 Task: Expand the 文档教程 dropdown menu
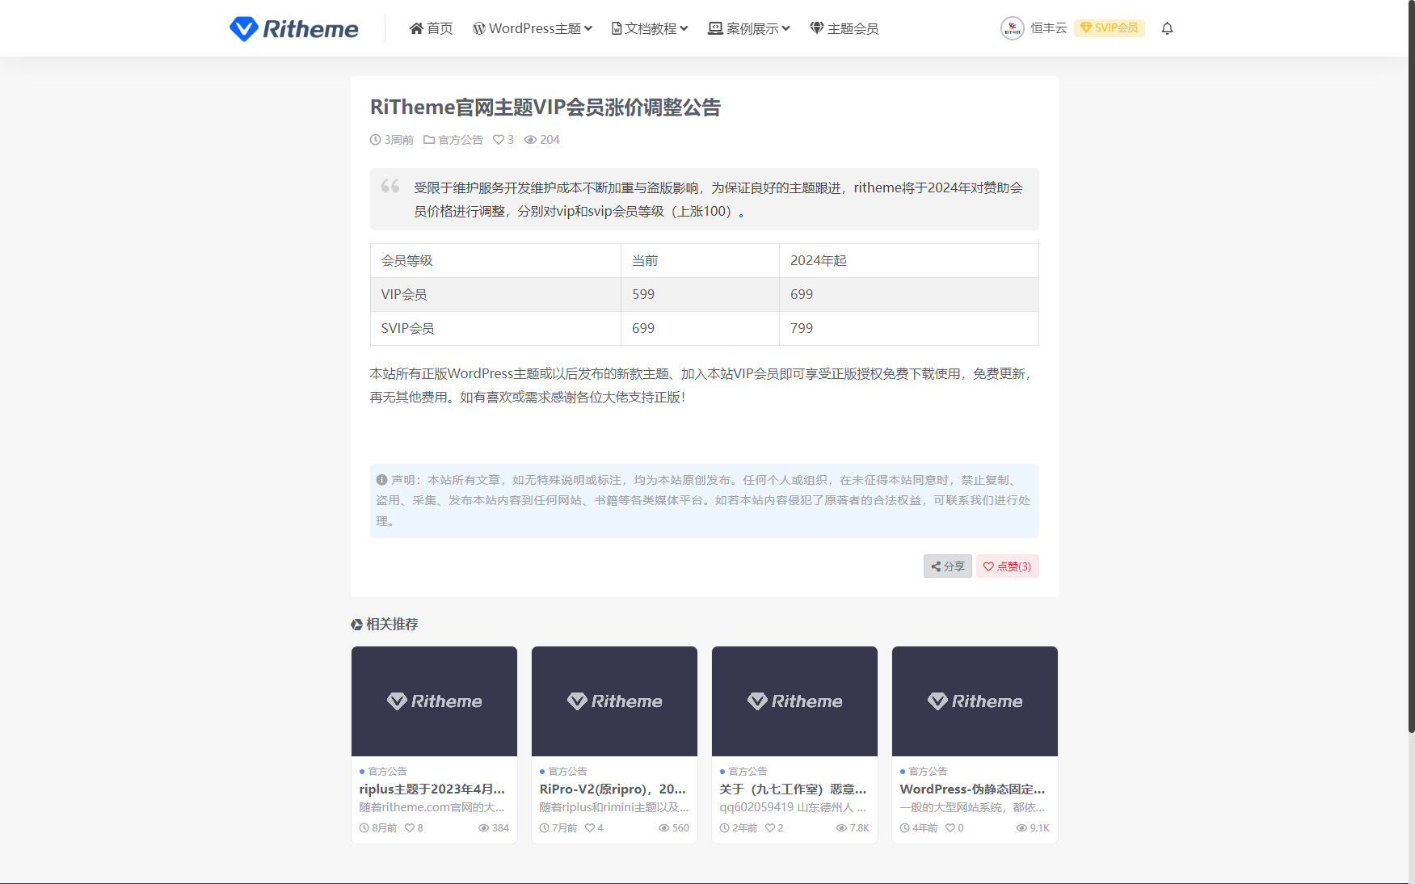(650, 28)
